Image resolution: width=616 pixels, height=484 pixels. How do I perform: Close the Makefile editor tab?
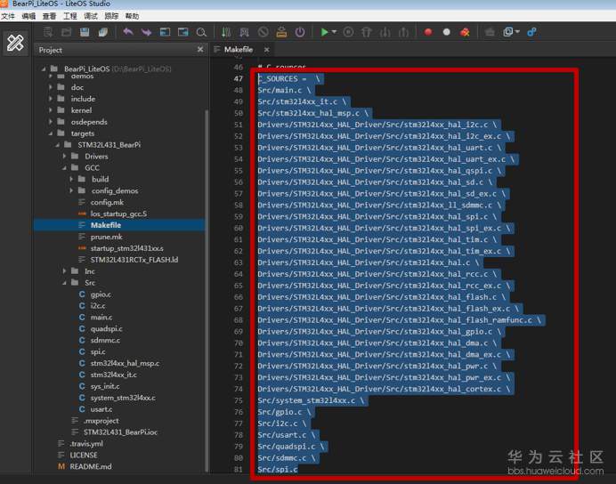pyautogui.click(x=267, y=50)
